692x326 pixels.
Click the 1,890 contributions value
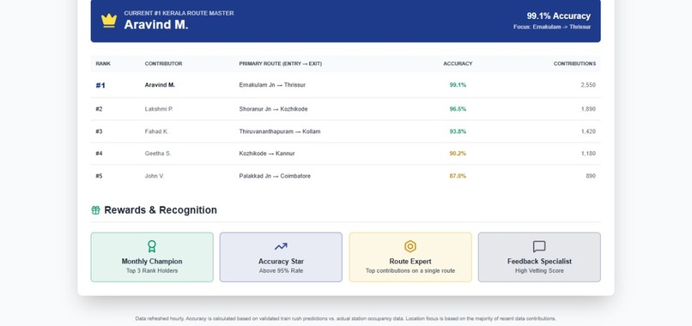point(588,109)
